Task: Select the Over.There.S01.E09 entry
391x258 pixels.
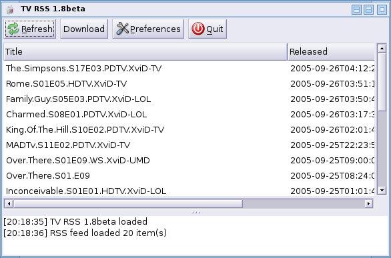Action: click(48, 176)
